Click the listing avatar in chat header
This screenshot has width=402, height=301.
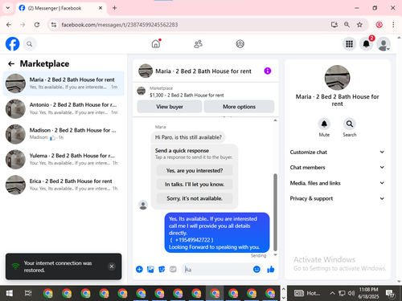tap(146, 71)
